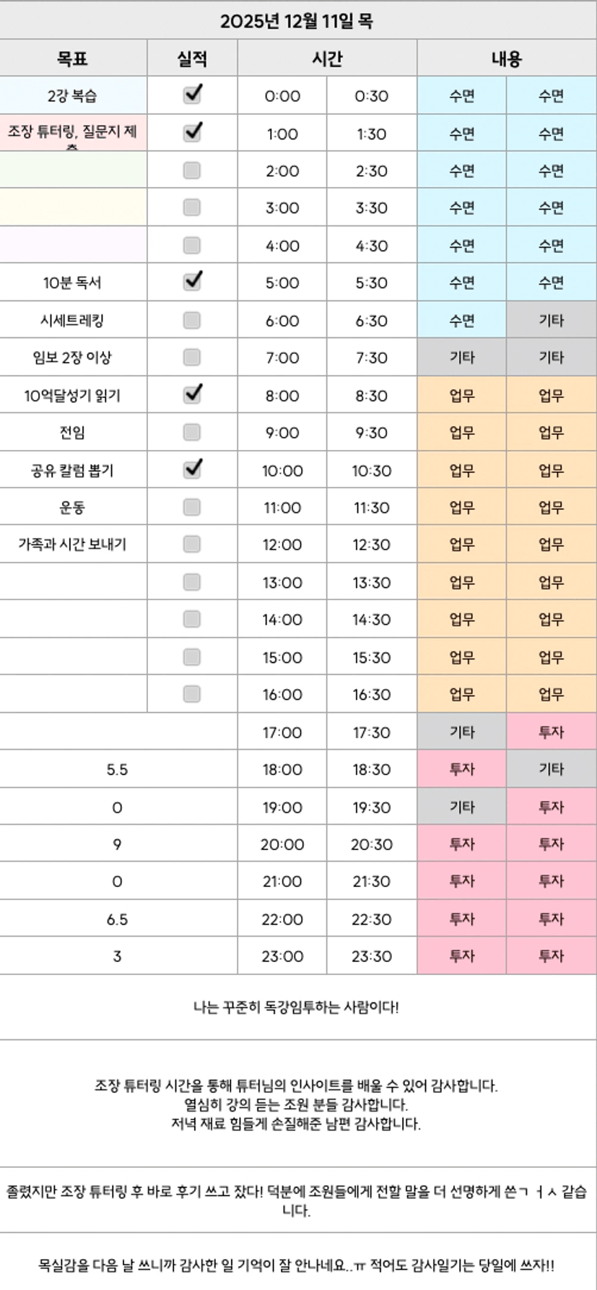Uncheck the 2강 복습 checkbox

coord(192,95)
